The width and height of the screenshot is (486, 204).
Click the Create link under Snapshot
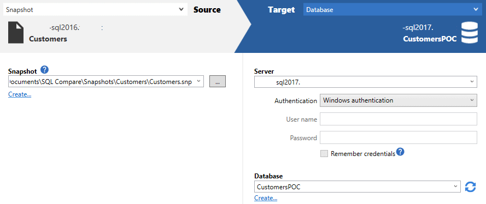pyautogui.click(x=20, y=94)
